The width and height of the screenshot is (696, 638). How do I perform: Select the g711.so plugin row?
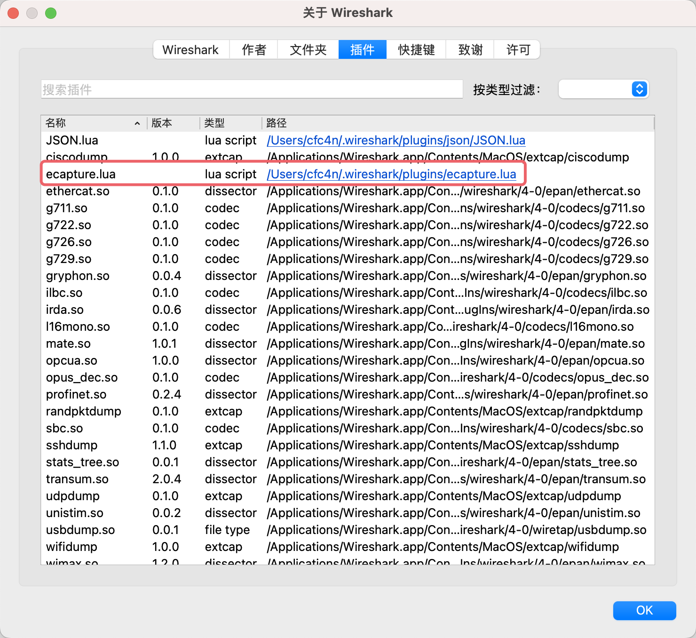pos(348,208)
